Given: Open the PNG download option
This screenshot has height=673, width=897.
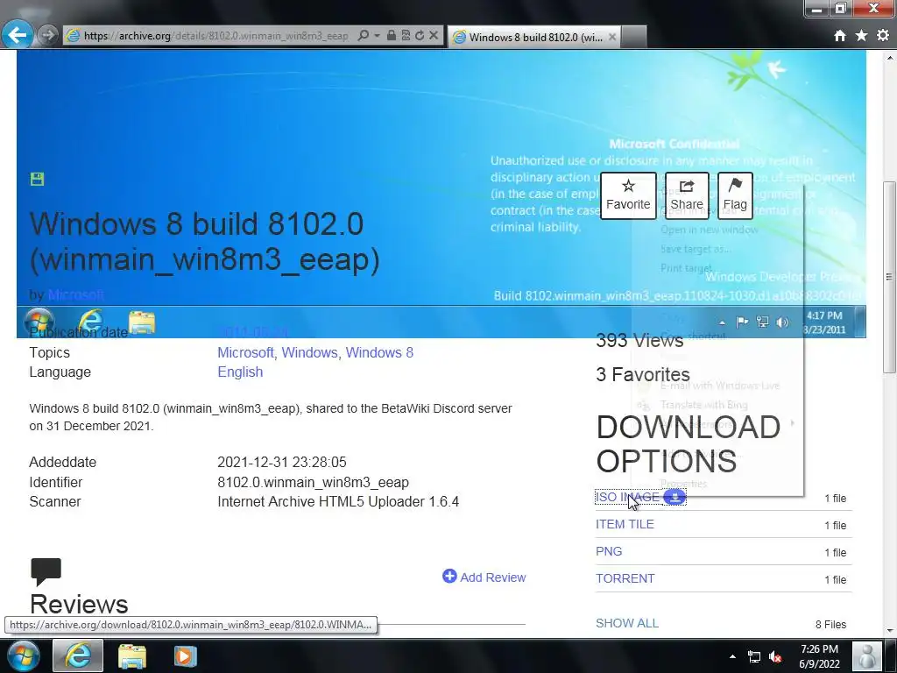Looking at the screenshot, I should point(609,551).
